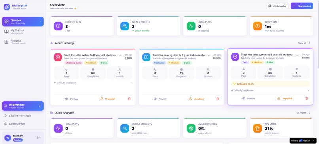Click the Completion stat on the Flashcards card
The width and height of the screenshot is (319, 144).
point(182,73)
